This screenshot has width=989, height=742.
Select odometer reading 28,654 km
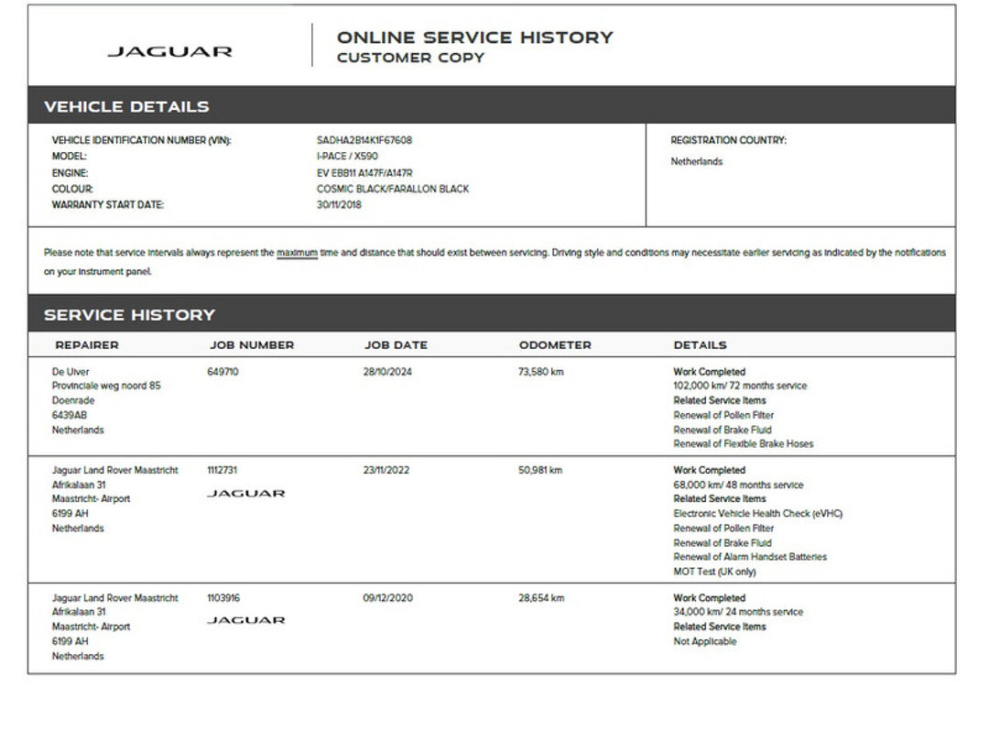[x=541, y=597]
